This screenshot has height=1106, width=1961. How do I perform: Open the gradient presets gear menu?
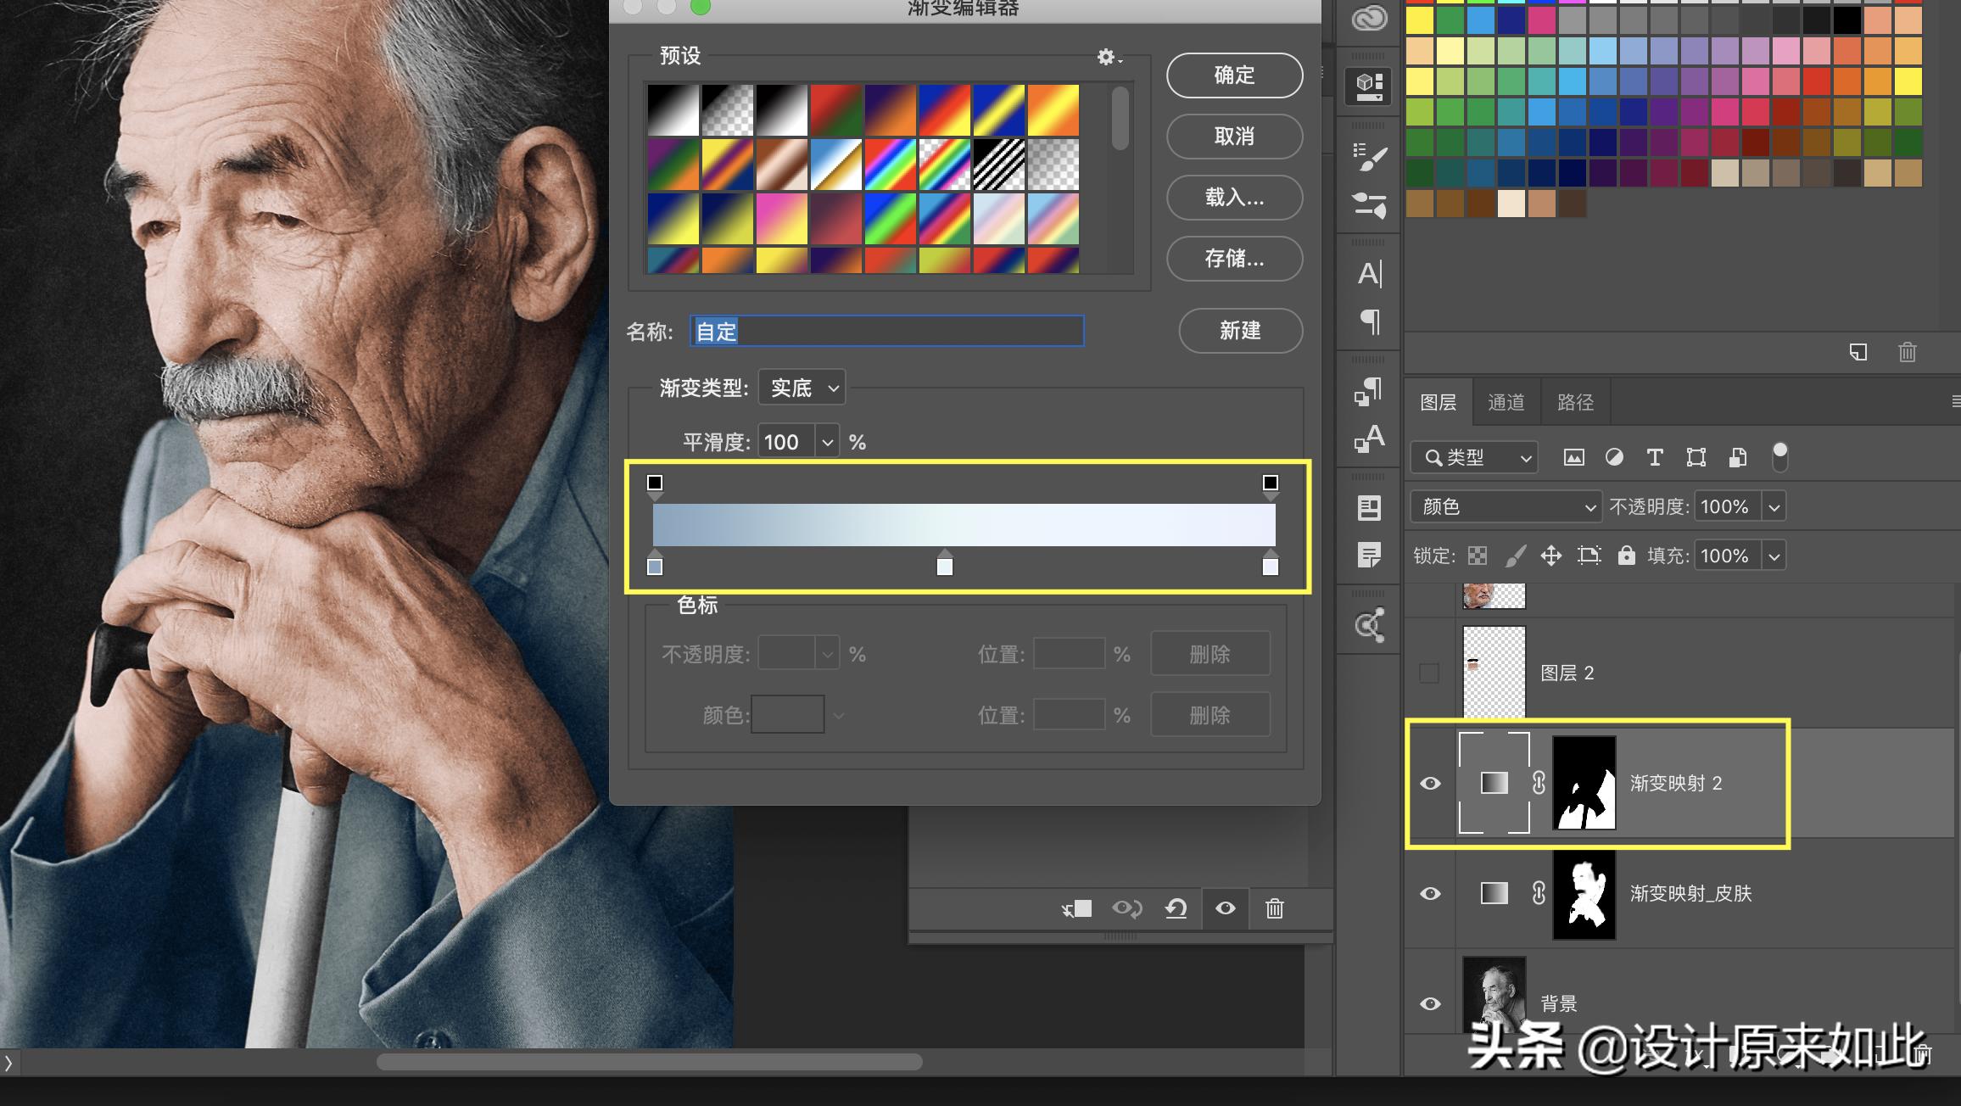1108,57
